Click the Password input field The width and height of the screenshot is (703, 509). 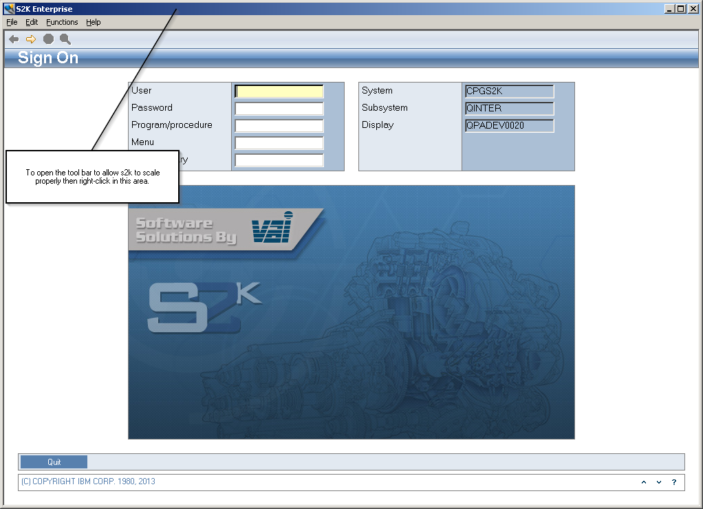(279, 109)
